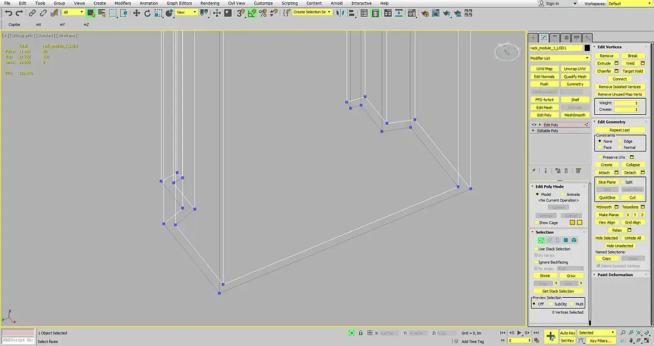
Task: Open the View reference coordinate dropdown
Action: pos(186,13)
